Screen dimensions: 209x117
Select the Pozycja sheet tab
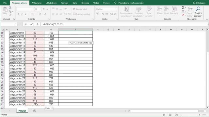(22, 110)
